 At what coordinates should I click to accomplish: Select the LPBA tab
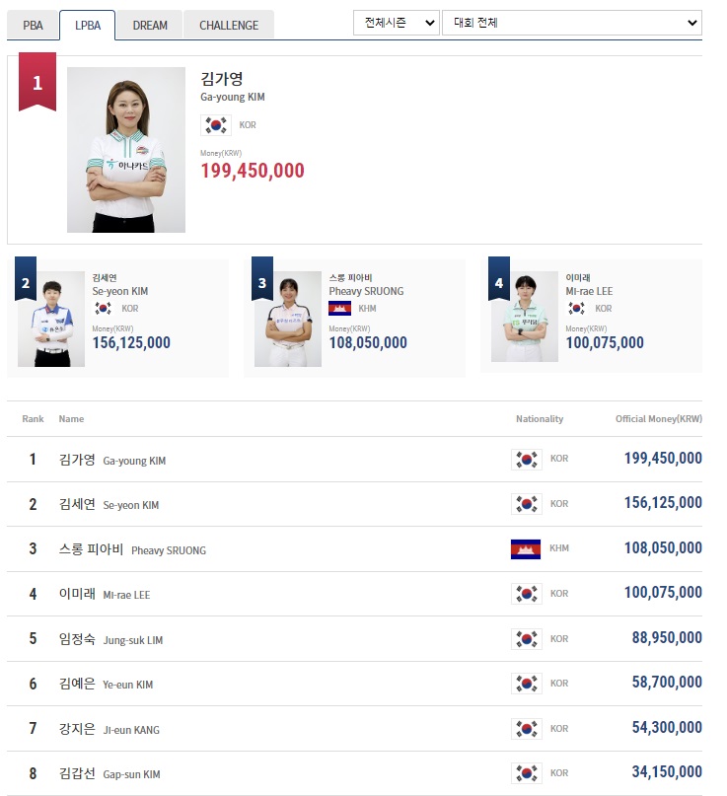coord(89,25)
